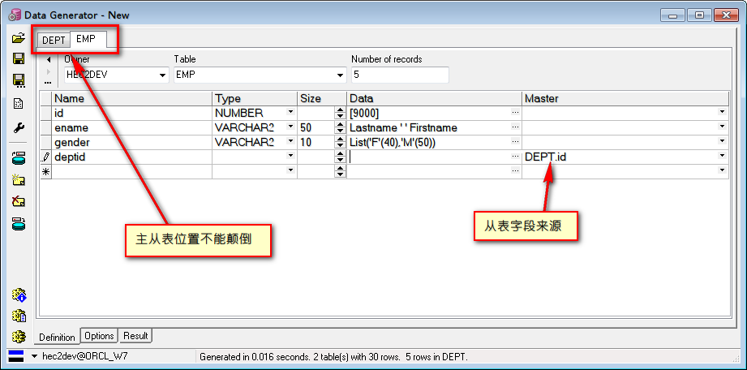747x370 pixels.
Task: Expand Master dropdown for DEPT.id
Action: [x=722, y=157]
